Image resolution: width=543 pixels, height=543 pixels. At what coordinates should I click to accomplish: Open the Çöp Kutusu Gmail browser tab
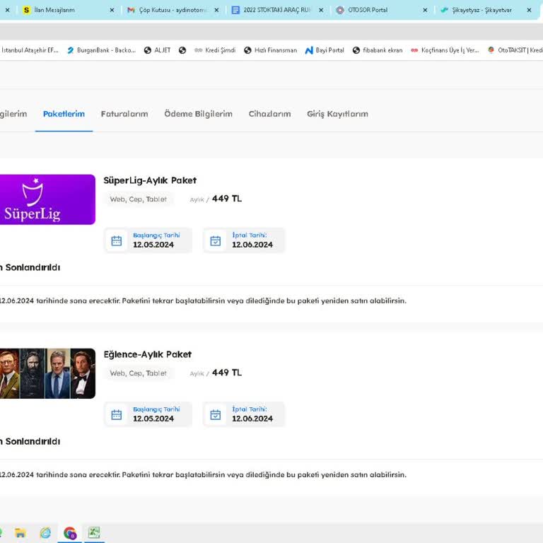point(172,10)
